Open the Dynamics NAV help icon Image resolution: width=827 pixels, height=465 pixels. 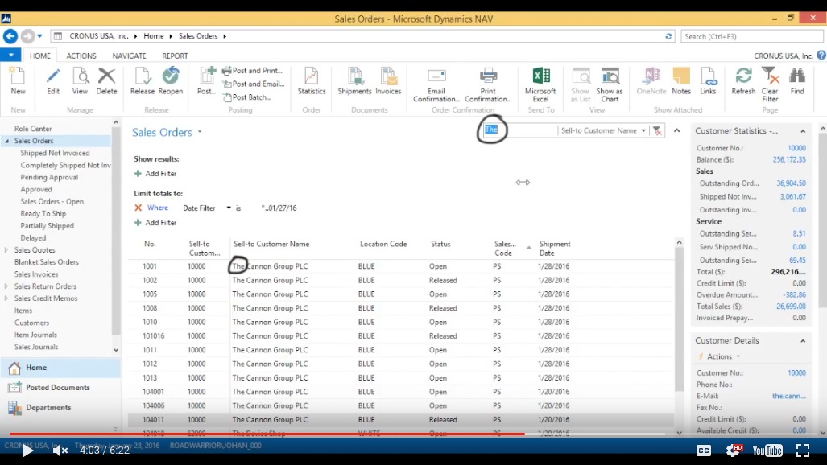pyautogui.click(x=821, y=56)
